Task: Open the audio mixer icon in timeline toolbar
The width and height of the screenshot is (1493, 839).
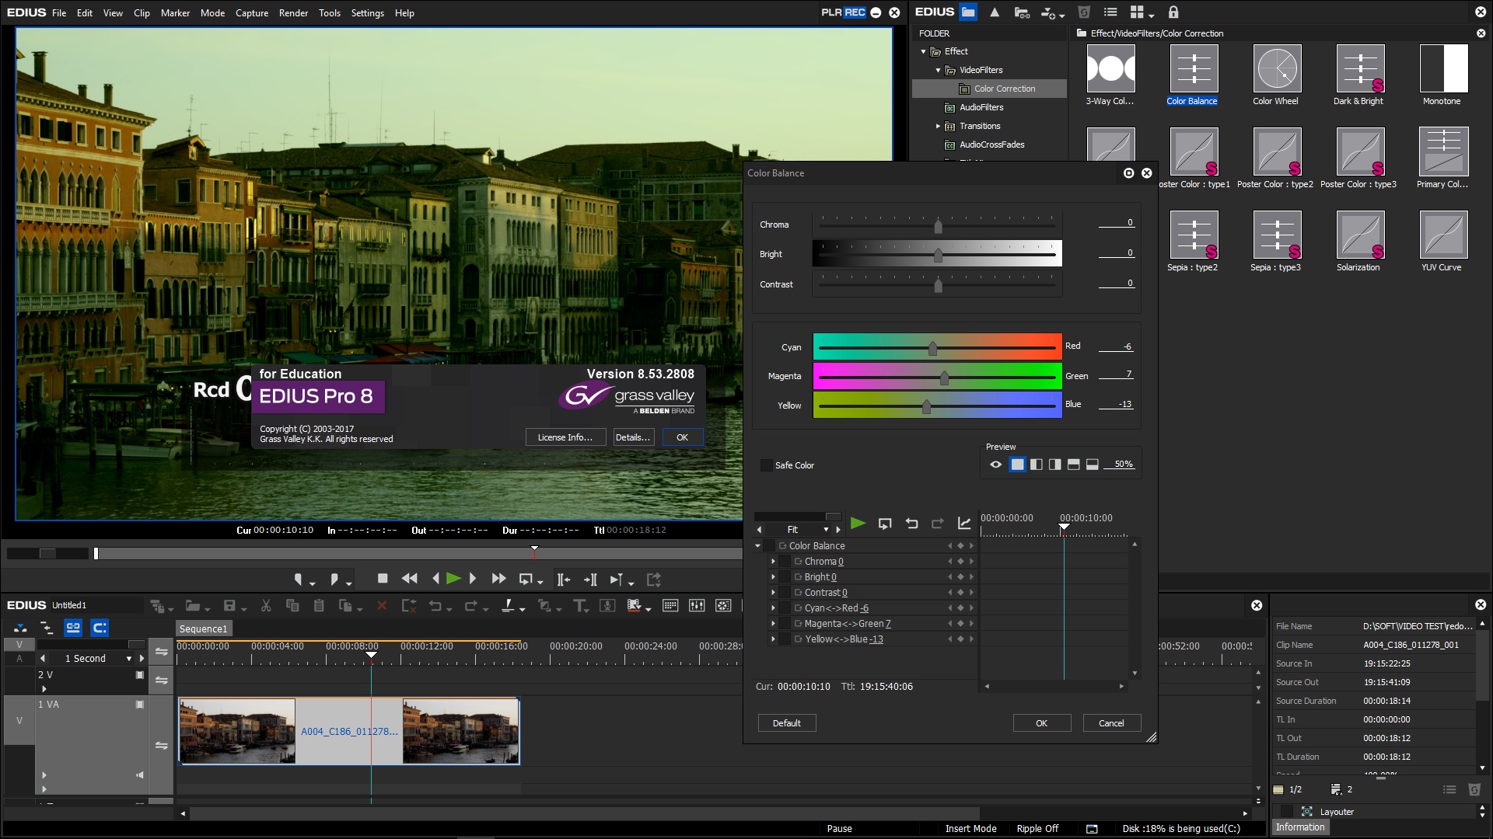Action: pos(697,606)
